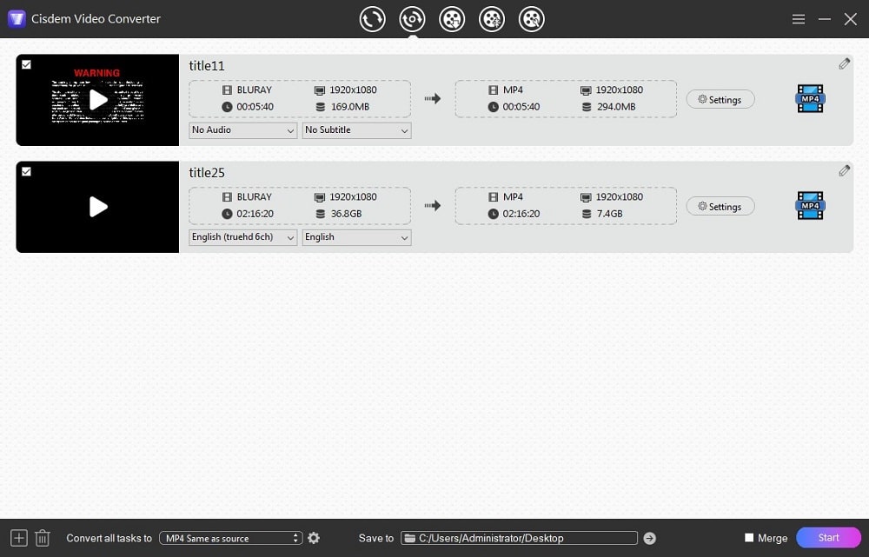The image size is (869, 557).
Task: Open the disc Ripper tool icon
Action: tap(412, 18)
